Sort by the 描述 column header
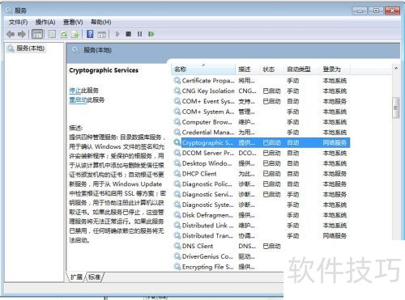 click(x=247, y=70)
